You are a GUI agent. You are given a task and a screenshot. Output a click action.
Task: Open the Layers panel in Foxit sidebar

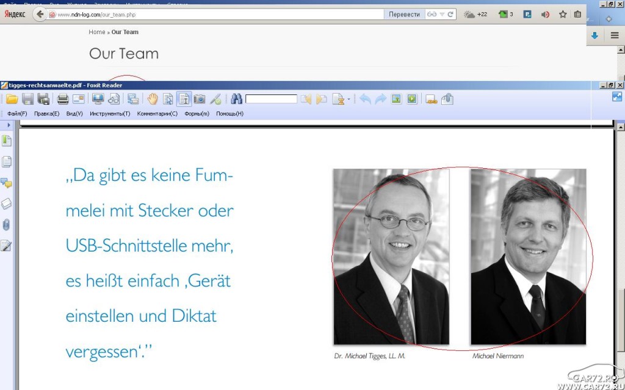[6, 204]
